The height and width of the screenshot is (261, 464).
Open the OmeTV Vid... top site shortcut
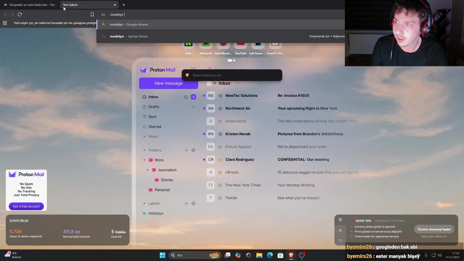[275, 48]
